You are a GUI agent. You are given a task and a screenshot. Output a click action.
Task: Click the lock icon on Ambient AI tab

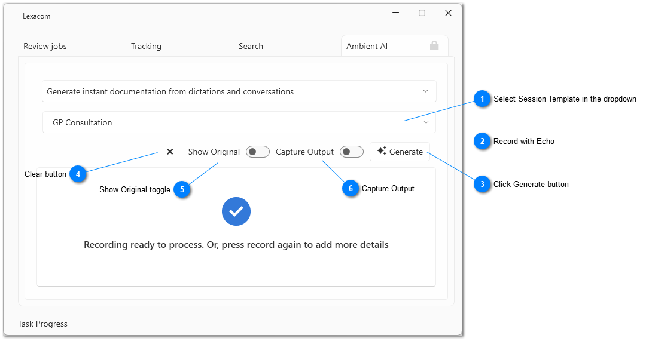click(434, 46)
